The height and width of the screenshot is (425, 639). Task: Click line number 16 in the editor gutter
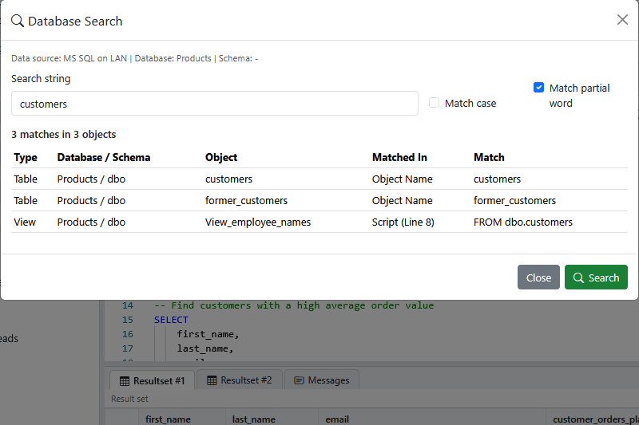coord(128,334)
